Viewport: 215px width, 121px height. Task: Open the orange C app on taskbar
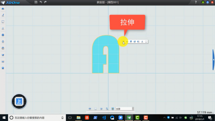tap(146, 118)
